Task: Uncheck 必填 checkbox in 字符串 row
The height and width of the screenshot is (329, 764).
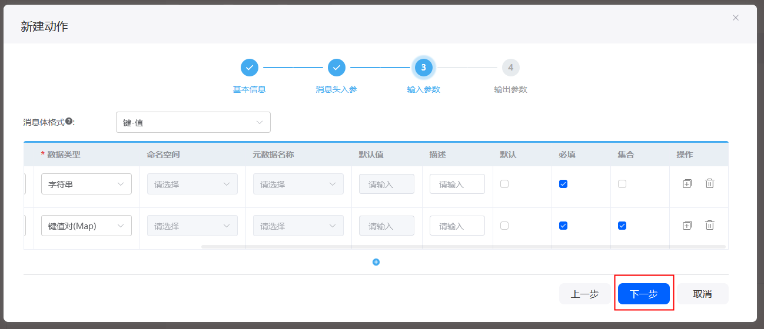Action: tap(563, 184)
